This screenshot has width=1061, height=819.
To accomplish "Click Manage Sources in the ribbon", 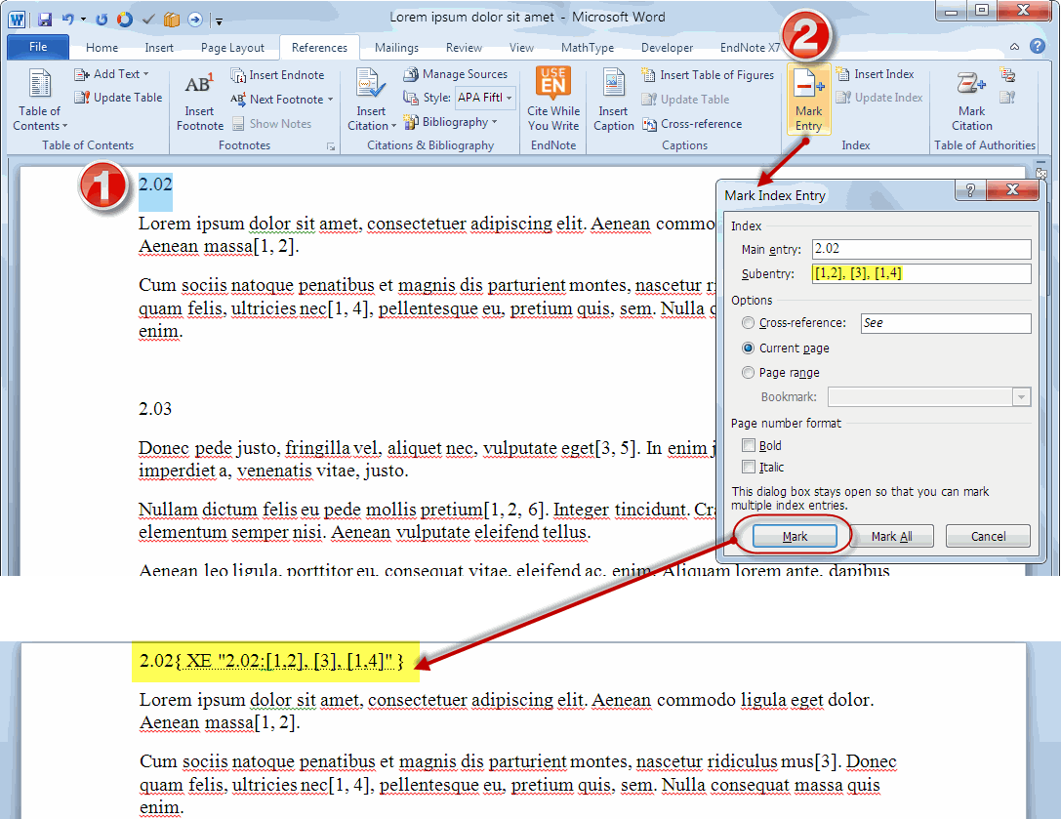I will click(x=467, y=74).
